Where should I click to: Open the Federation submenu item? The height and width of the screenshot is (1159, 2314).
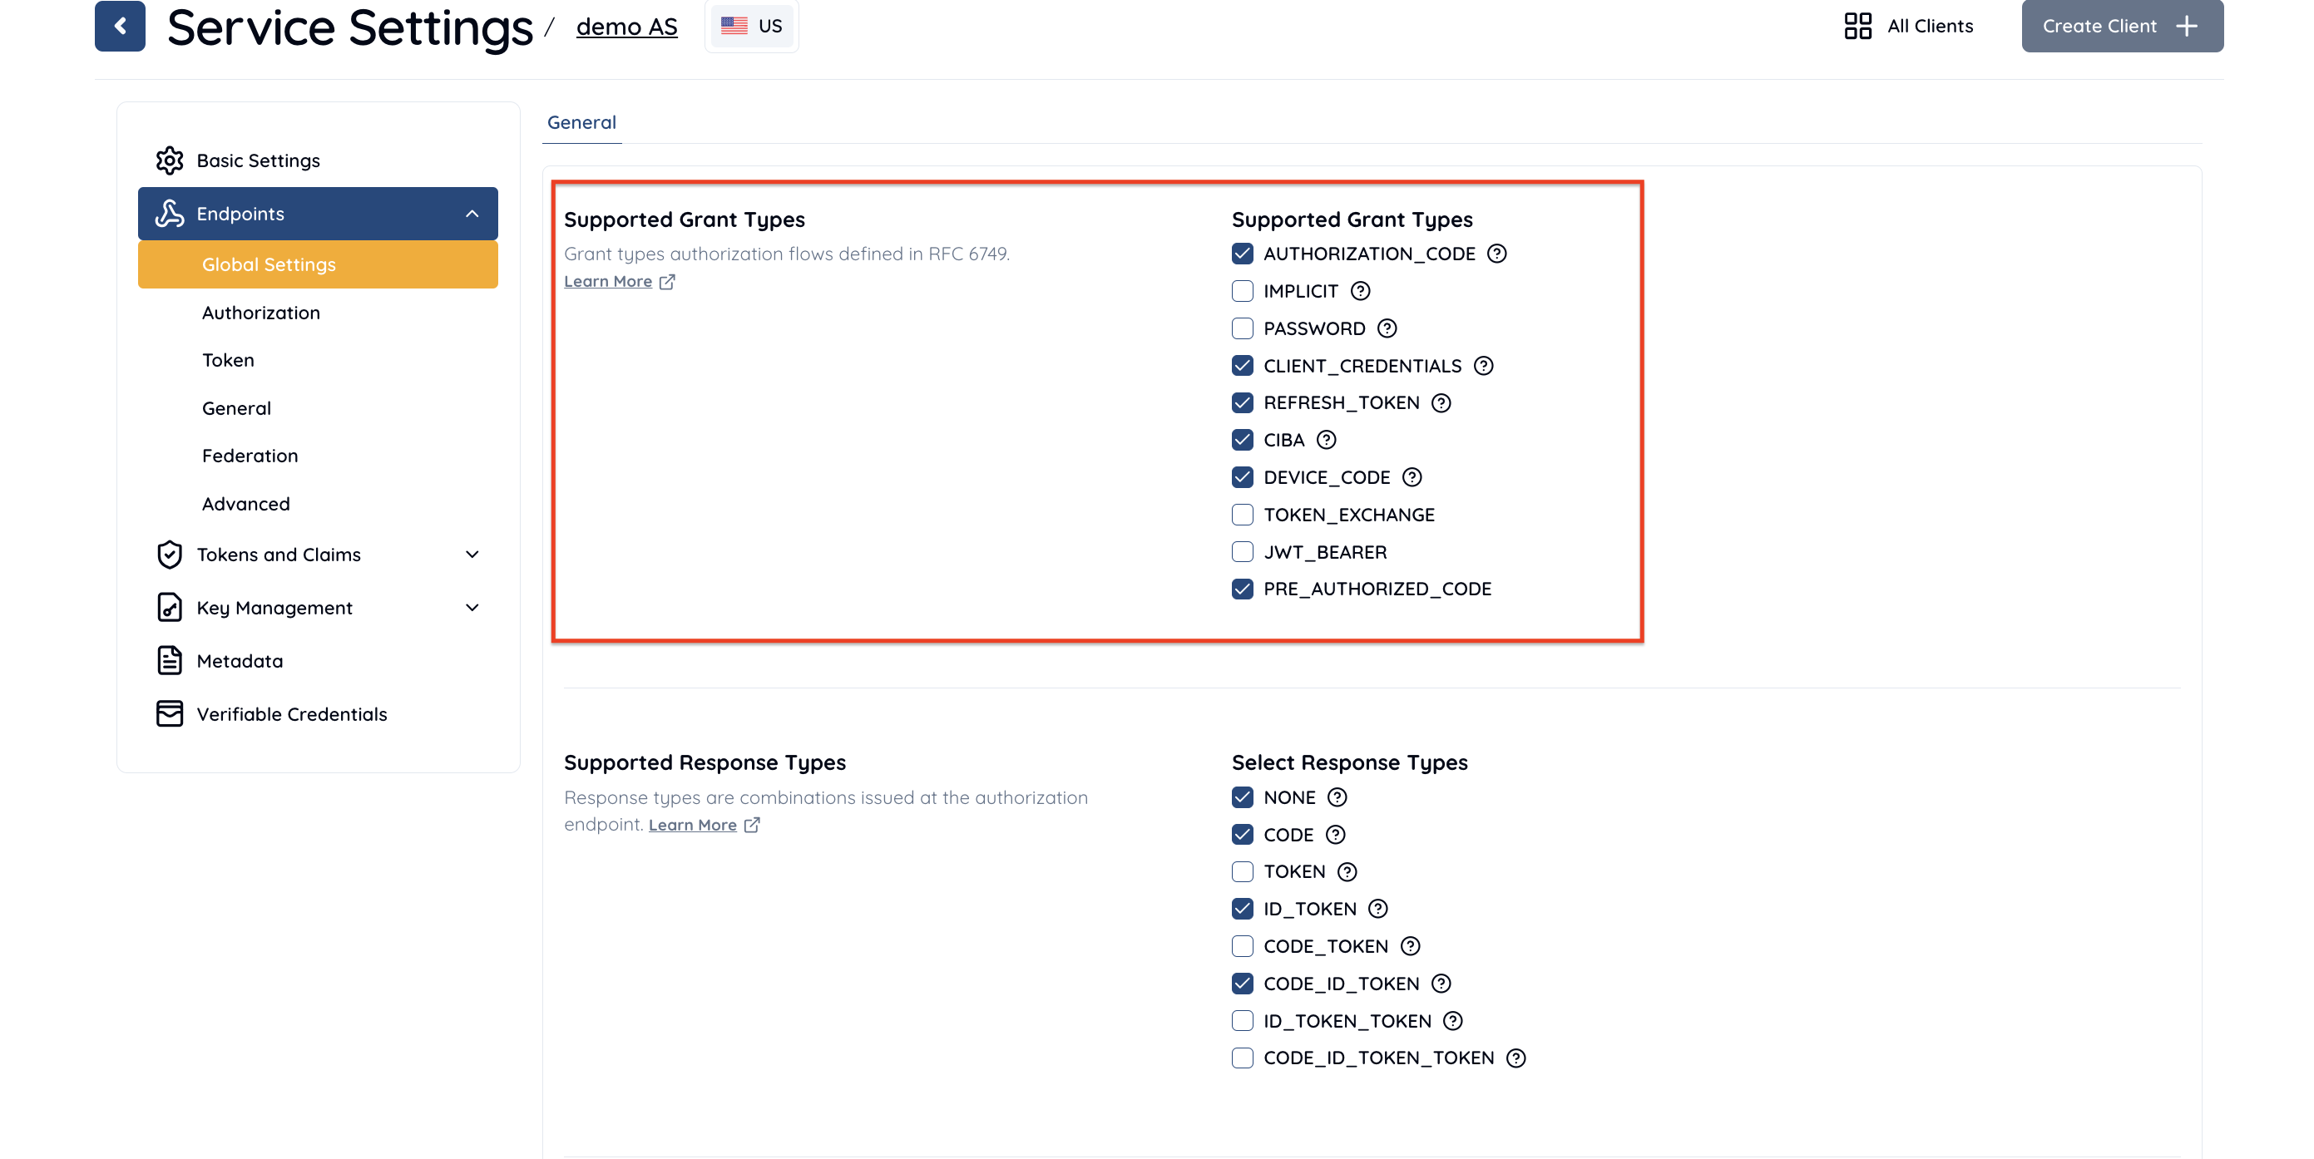(250, 456)
